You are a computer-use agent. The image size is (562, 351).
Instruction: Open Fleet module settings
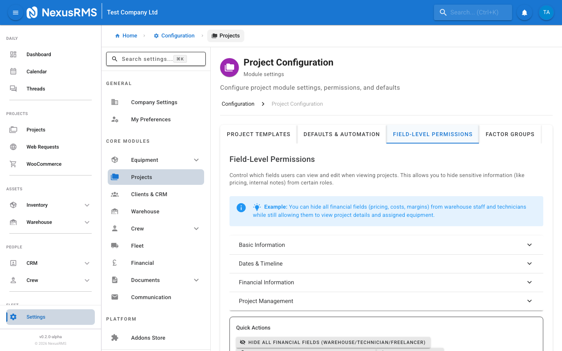[137, 246]
